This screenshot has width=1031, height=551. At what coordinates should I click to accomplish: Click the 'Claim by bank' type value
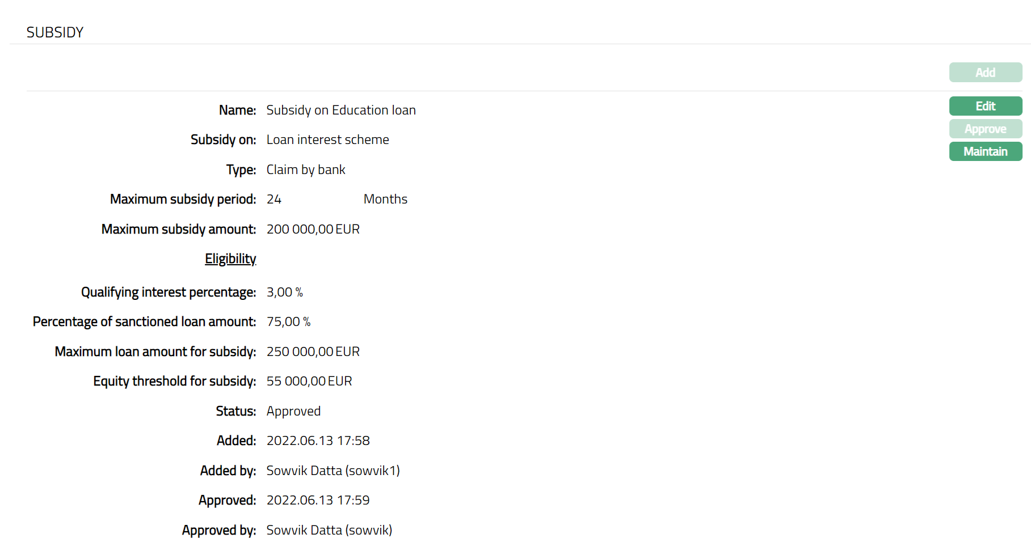(x=305, y=169)
